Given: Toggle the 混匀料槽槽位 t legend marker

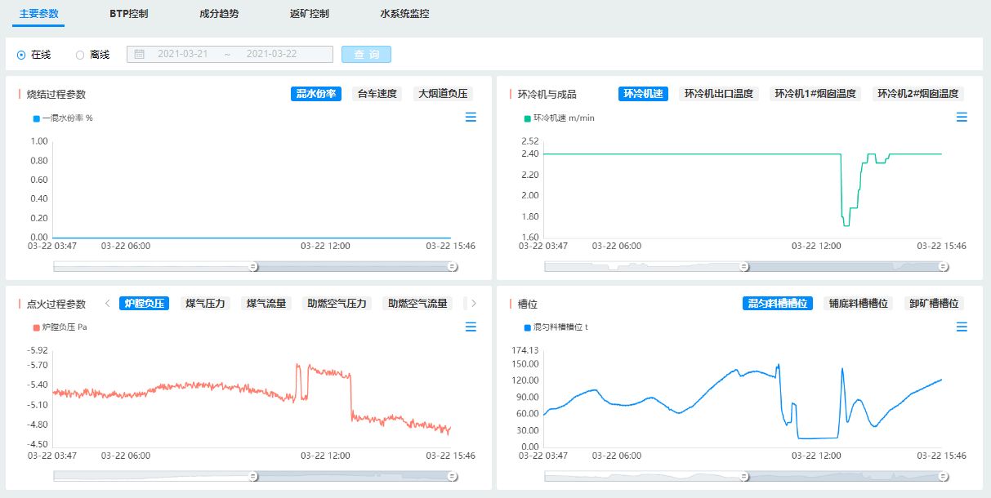Looking at the screenshot, I should click(x=528, y=327).
